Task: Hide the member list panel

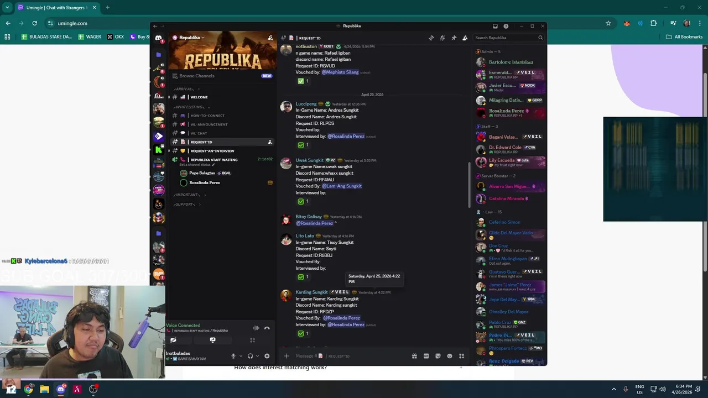Action: (465, 38)
